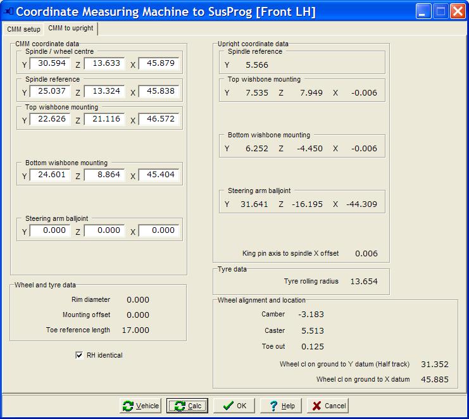Minimize the Coordinate Measuring Machine window
Viewport: 469px width, 419px height.
(423, 11)
